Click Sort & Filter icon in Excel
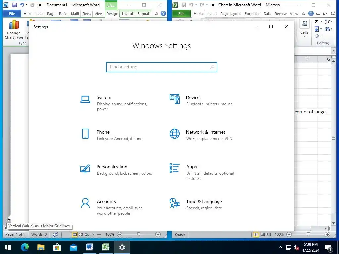This screenshot has height=254, width=339. [327, 21]
